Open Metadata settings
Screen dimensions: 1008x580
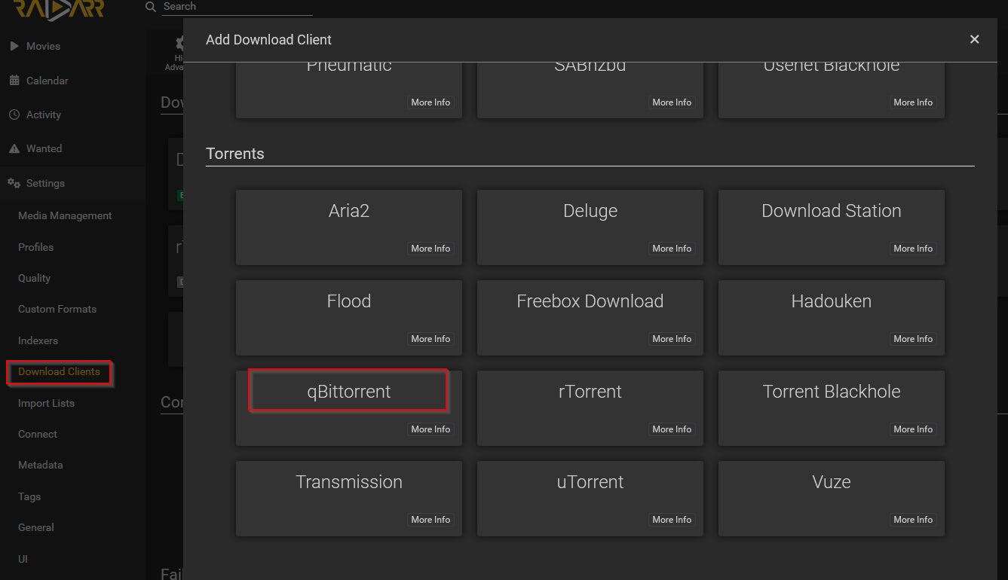(x=41, y=465)
